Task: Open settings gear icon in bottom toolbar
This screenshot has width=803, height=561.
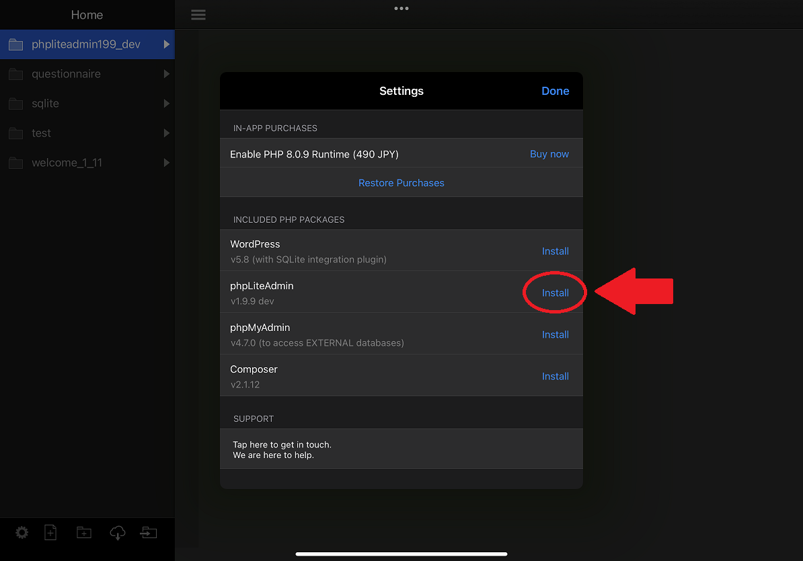Action: tap(22, 533)
